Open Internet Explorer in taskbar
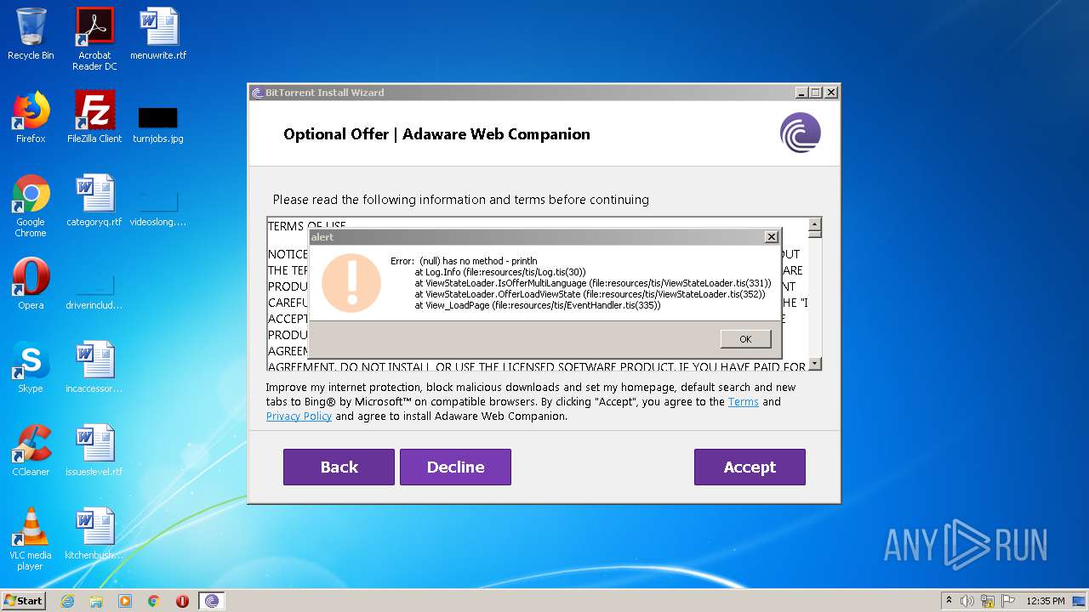This screenshot has height=612, width=1089. (x=67, y=601)
